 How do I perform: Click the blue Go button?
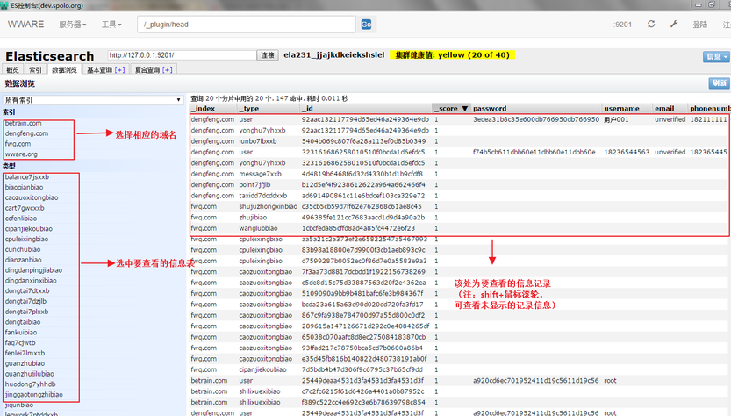click(366, 25)
